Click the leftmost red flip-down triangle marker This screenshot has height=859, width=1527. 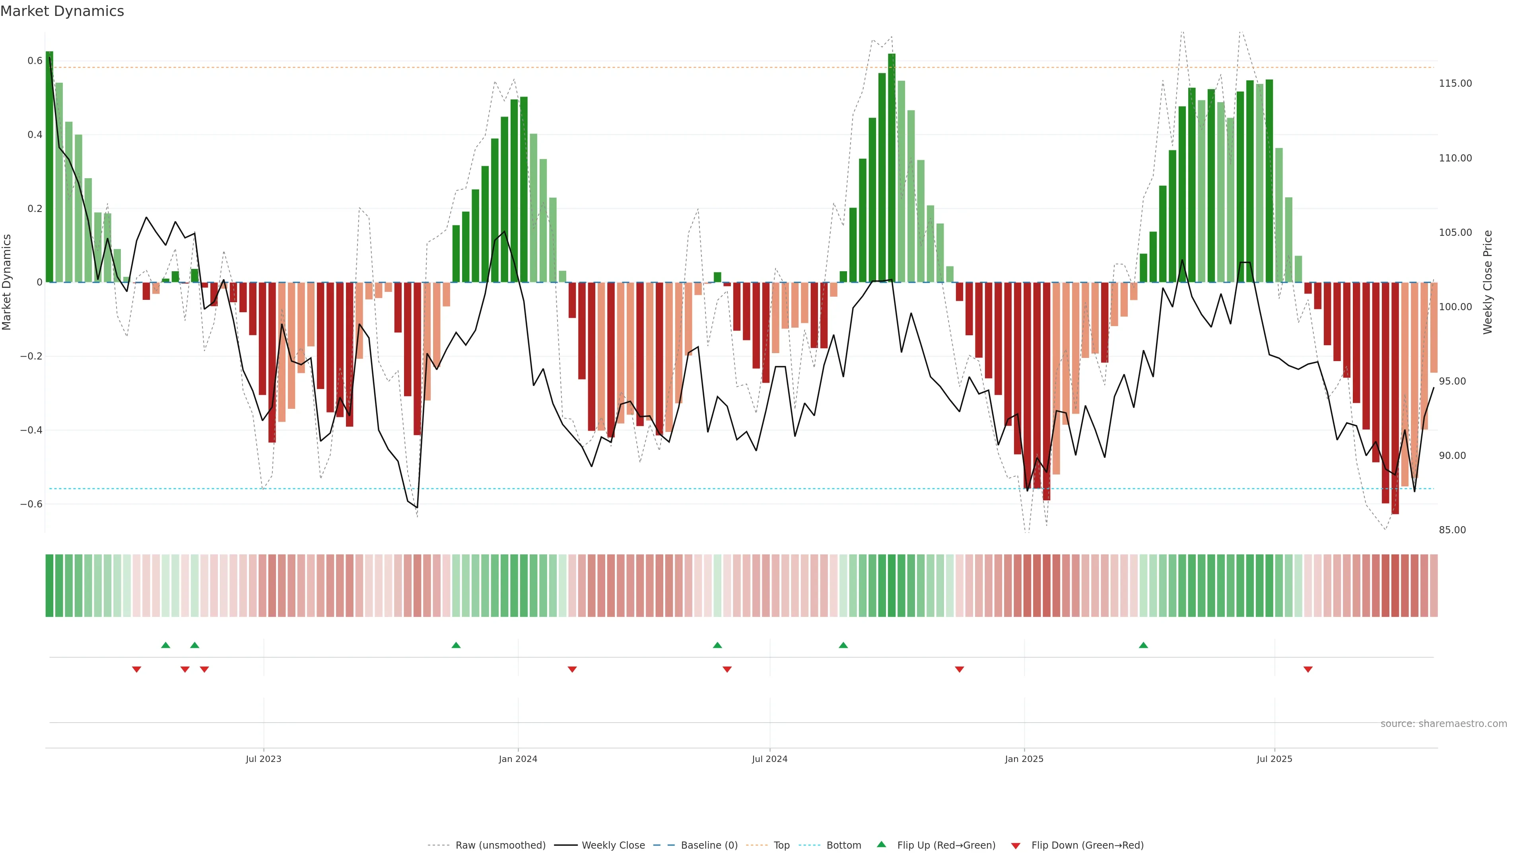point(137,669)
